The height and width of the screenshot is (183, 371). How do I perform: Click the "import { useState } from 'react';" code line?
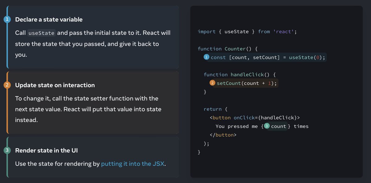(247, 32)
